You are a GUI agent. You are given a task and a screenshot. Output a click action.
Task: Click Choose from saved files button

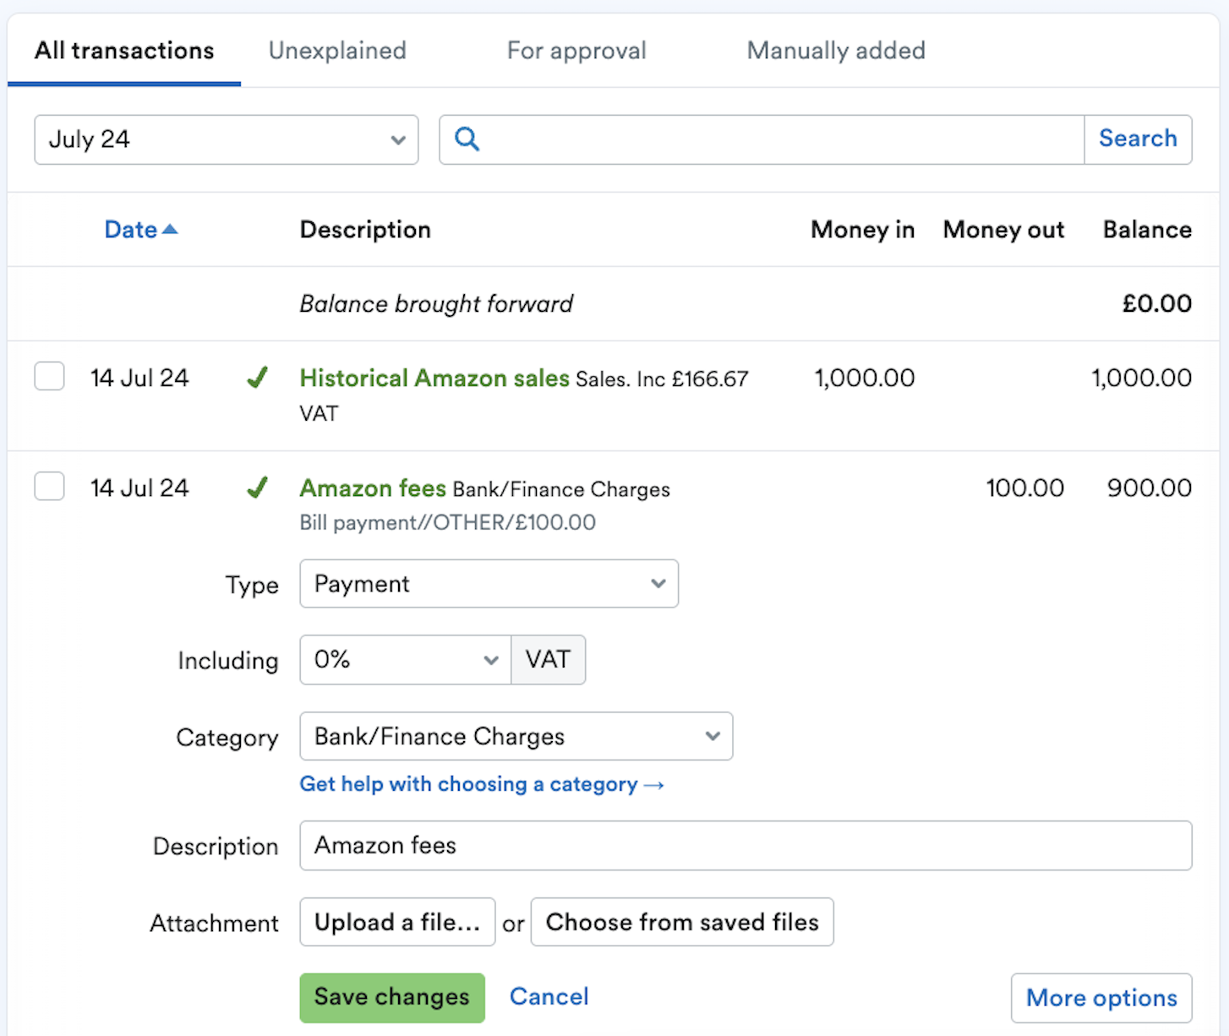pos(682,922)
